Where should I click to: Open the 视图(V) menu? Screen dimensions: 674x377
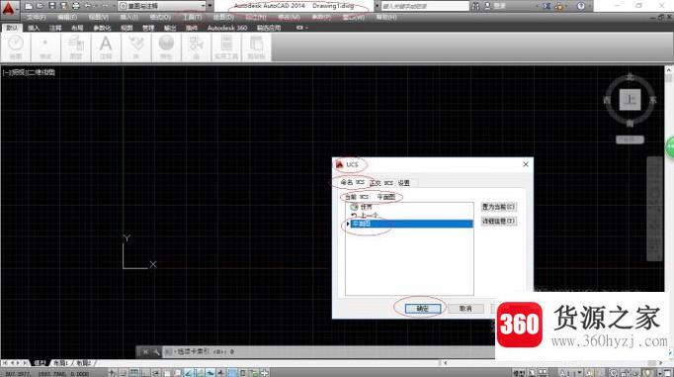tap(98, 17)
